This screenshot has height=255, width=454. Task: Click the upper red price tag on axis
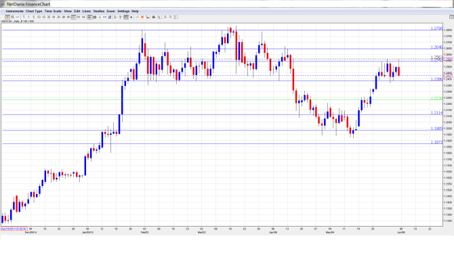click(448, 60)
